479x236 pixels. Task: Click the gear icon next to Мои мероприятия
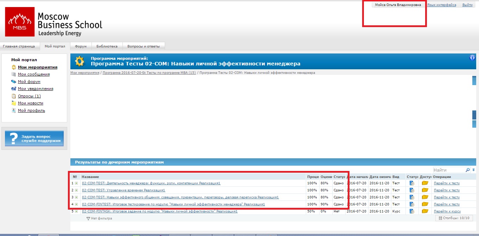tap(14, 67)
